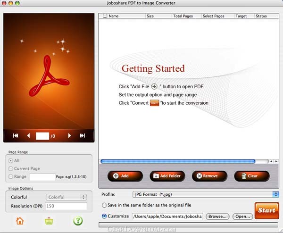The width and height of the screenshot is (283, 233).
Task: Click the blue horizontal scrollbar of file list
Action: (178, 161)
